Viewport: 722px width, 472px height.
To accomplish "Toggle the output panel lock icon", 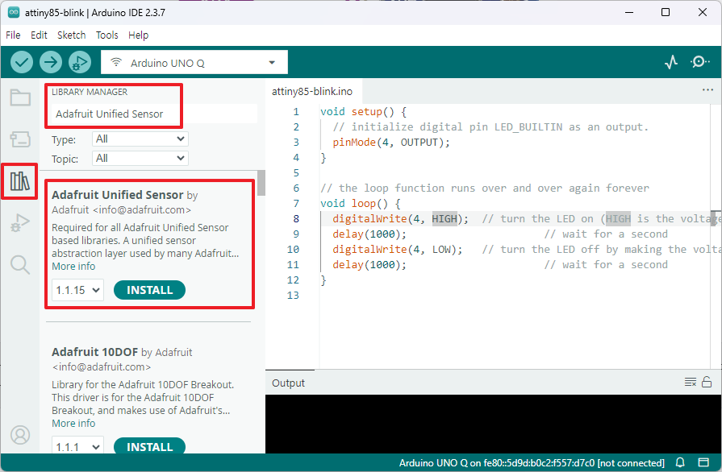I will click(707, 383).
